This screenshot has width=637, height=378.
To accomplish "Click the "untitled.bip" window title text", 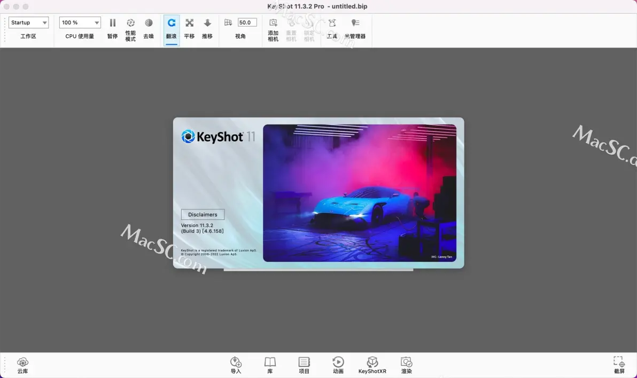I will pos(349,6).
